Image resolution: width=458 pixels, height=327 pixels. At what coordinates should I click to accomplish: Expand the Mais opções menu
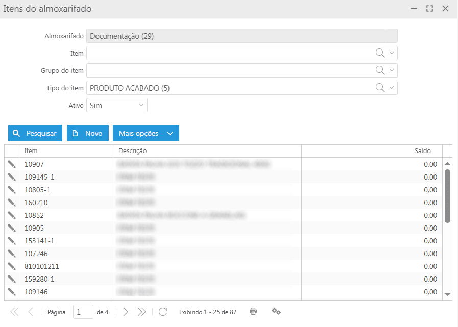click(146, 133)
